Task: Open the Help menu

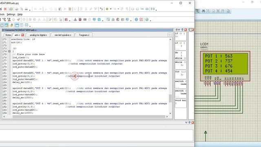Action: click(20, 15)
